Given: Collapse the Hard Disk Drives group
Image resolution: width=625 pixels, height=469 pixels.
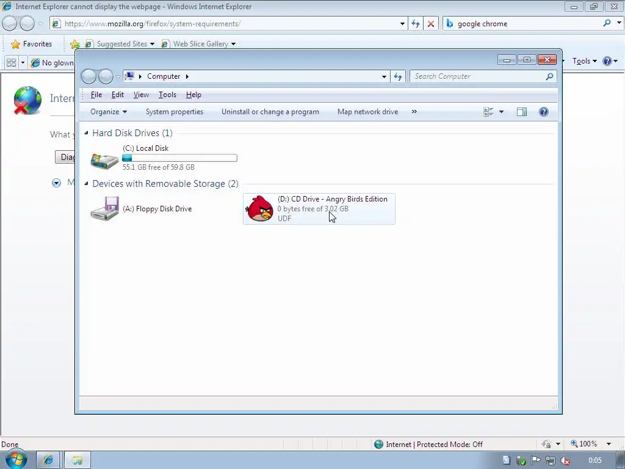Looking at the screenshot, I should [x=87, y=133].
